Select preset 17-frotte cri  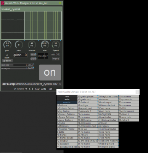87,103
